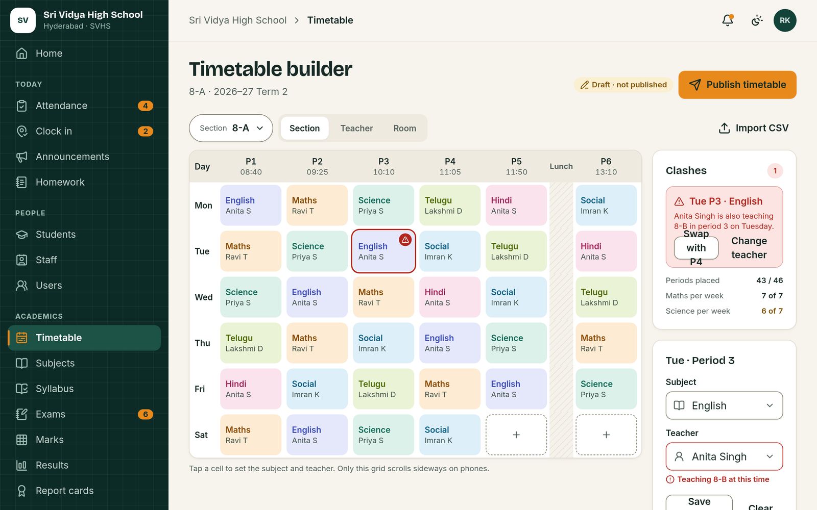Open Students list
This screenshot has width=817, height=510.
[84, 235]
